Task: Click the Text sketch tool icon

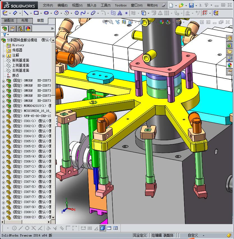Action: [120, 13]
